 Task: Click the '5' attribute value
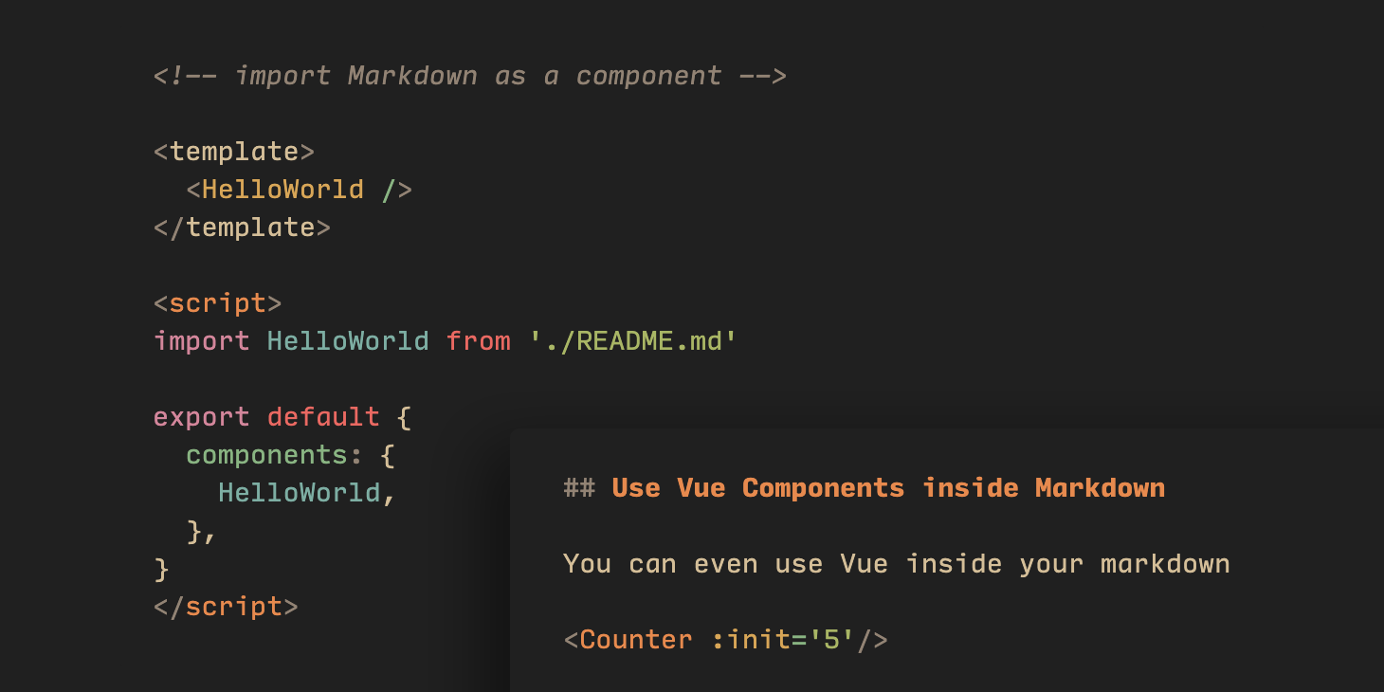[832, 640]
